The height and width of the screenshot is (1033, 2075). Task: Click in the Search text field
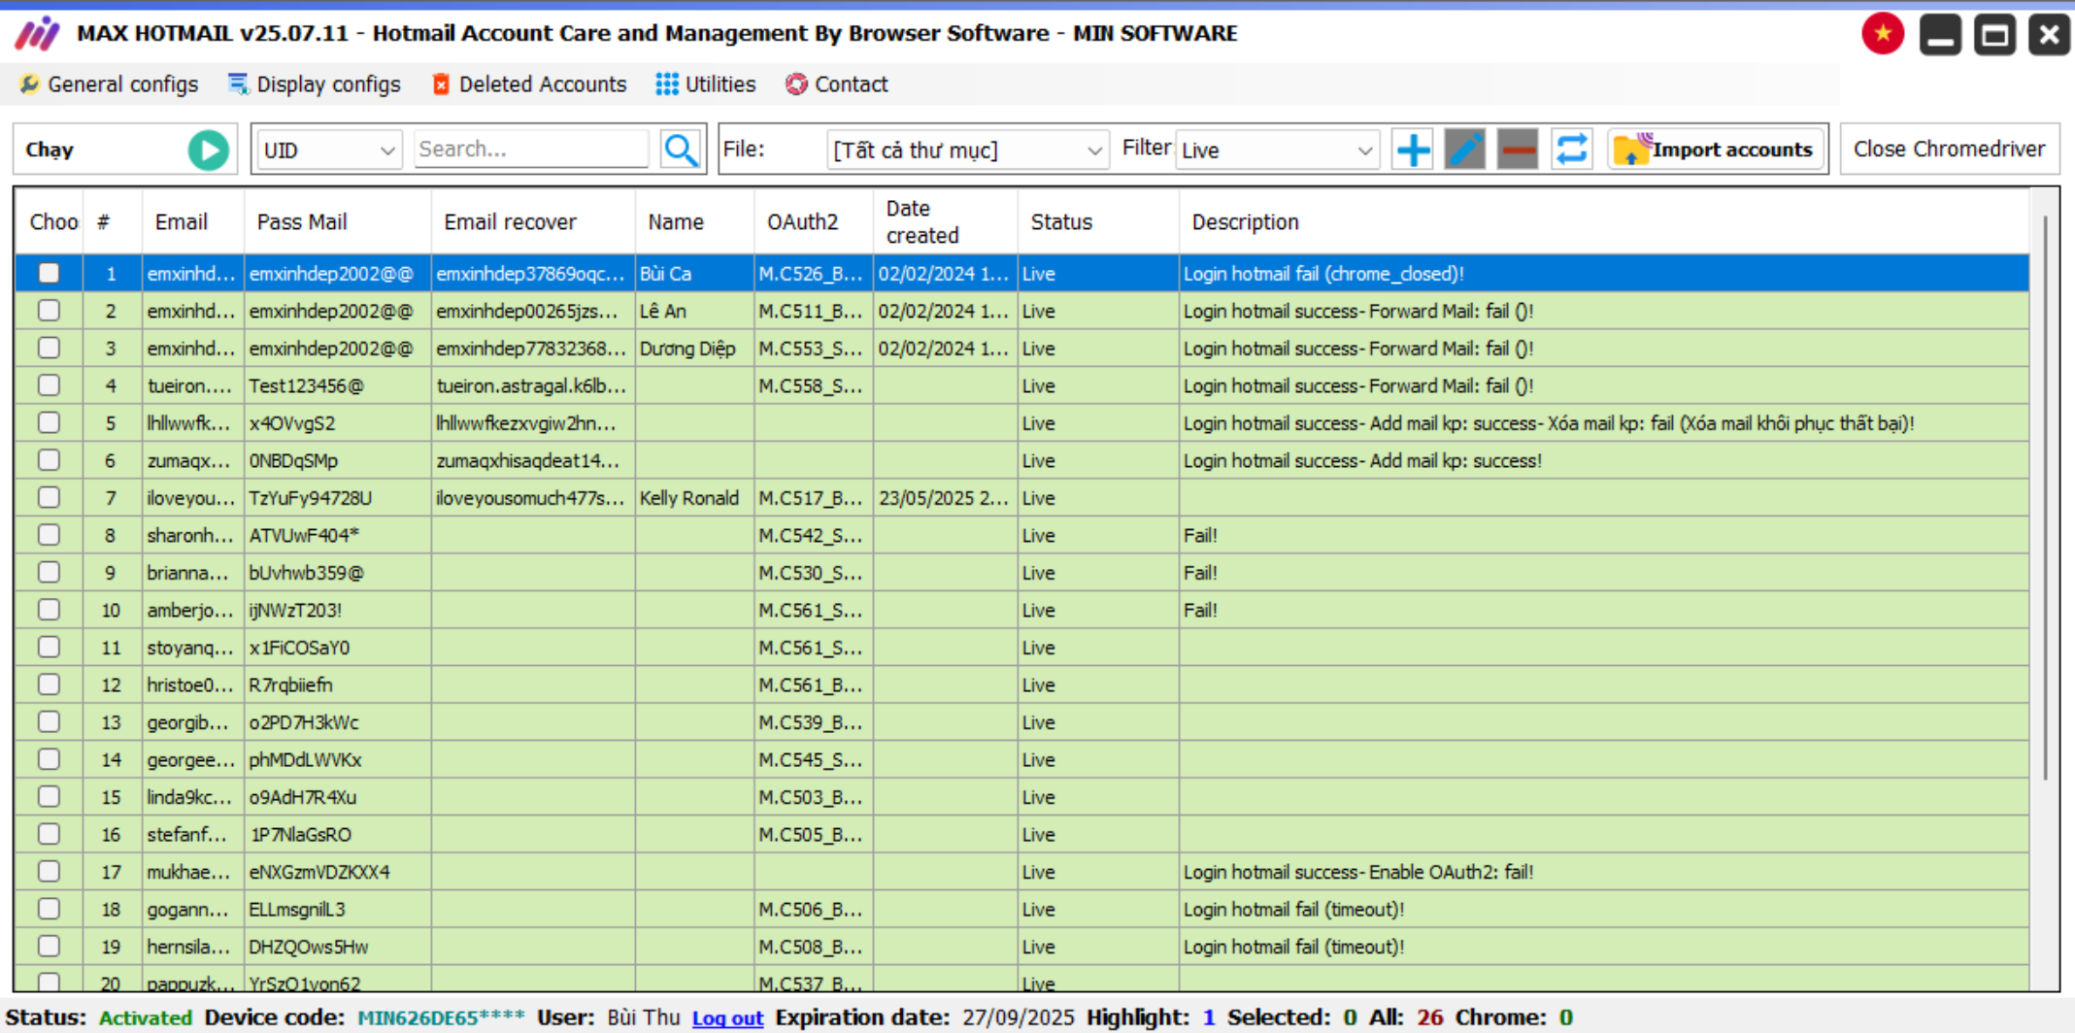tap(531, 150)
